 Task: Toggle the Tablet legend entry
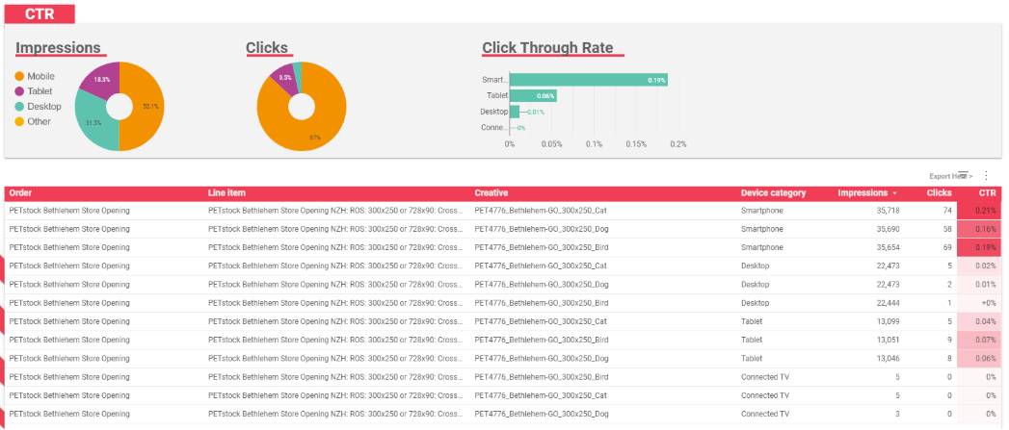40,91
